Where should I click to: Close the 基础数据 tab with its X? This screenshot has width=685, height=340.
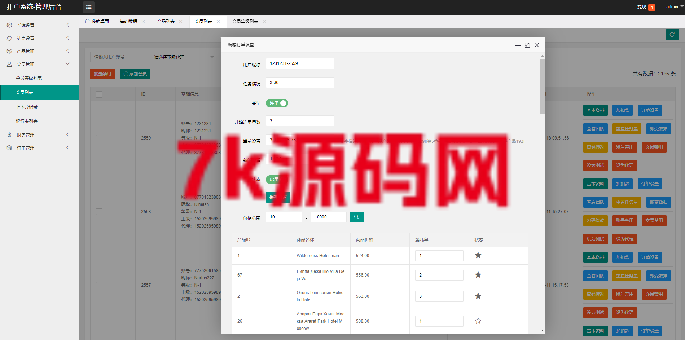143,22
